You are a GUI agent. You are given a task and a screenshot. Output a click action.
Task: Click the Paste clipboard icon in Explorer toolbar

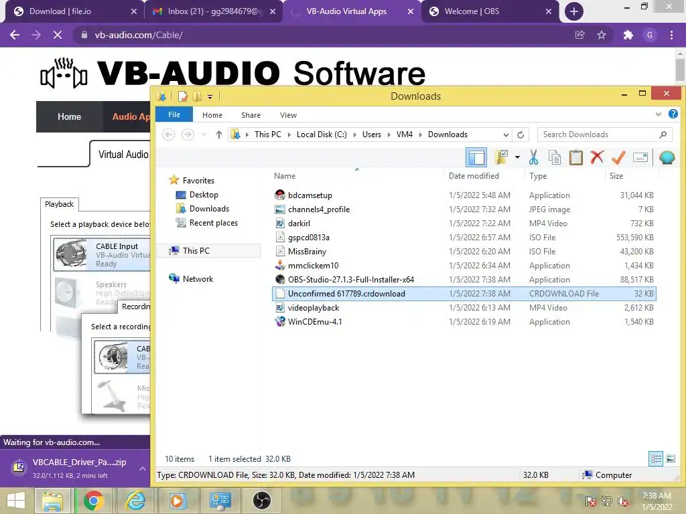[x=575, y=157]
